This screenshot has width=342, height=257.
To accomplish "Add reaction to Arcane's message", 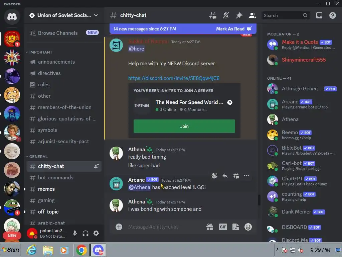I will tap(214, 176).
